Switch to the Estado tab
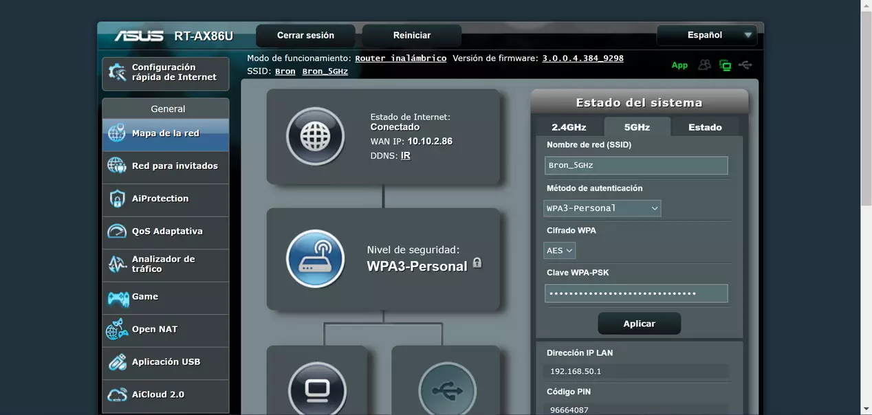Viewport: 872px width, 415px height. tap(705, 127)
